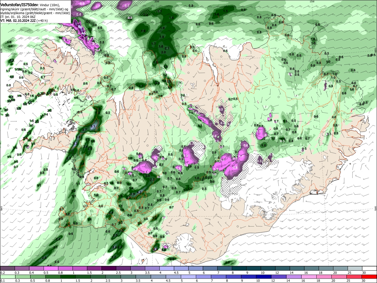This screenshot has width=377, height=283.
Task: Pick the snow legend swatch starting at 0.8
Action: [65, 269]
